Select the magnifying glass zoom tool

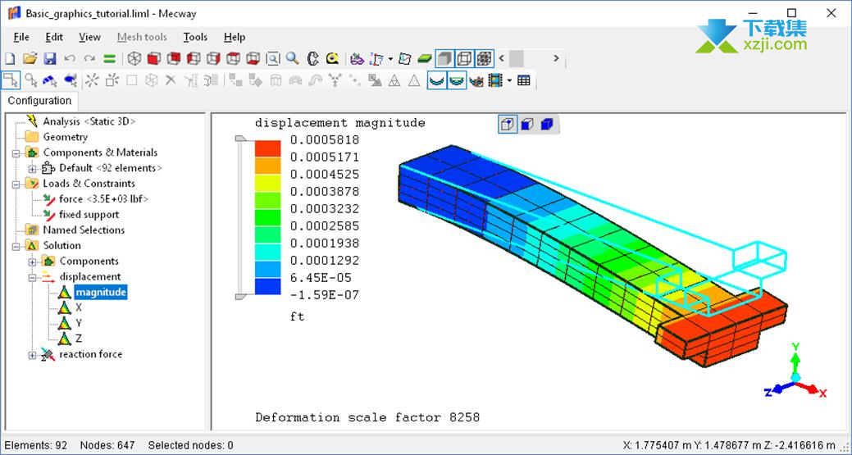(292, 58)
